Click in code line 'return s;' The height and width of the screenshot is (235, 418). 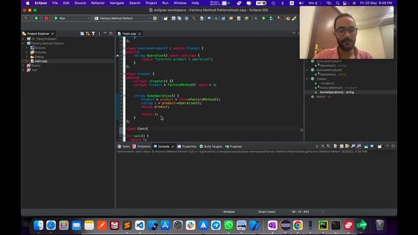(x=150, y=114)
